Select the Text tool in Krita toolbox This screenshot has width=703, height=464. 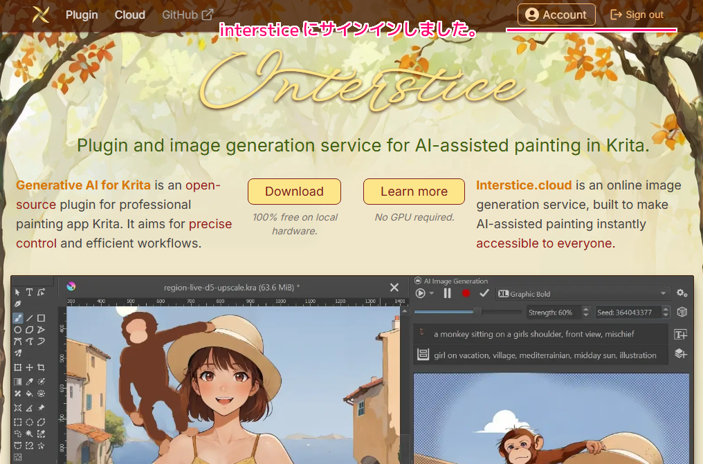[x=29, y=292]
